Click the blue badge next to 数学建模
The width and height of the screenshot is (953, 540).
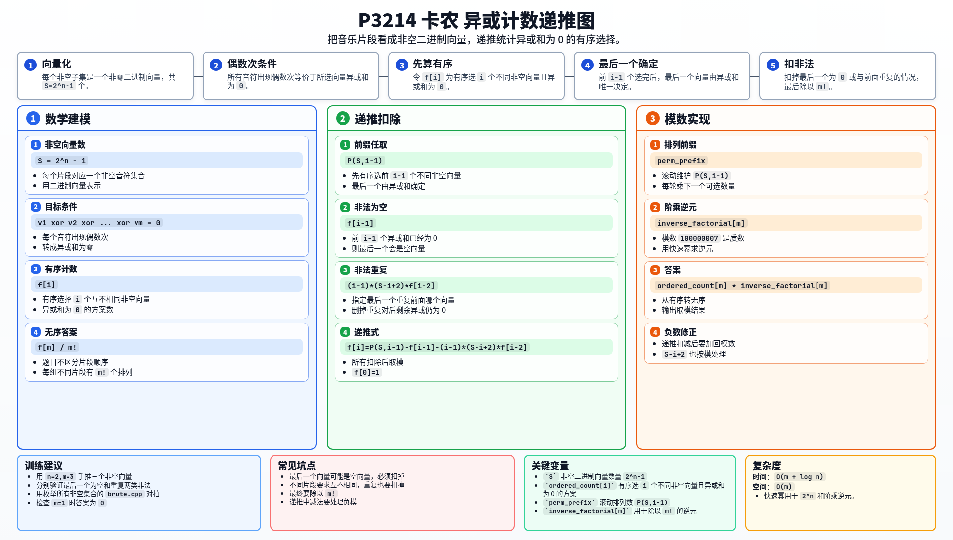click(x=33, y=118)
